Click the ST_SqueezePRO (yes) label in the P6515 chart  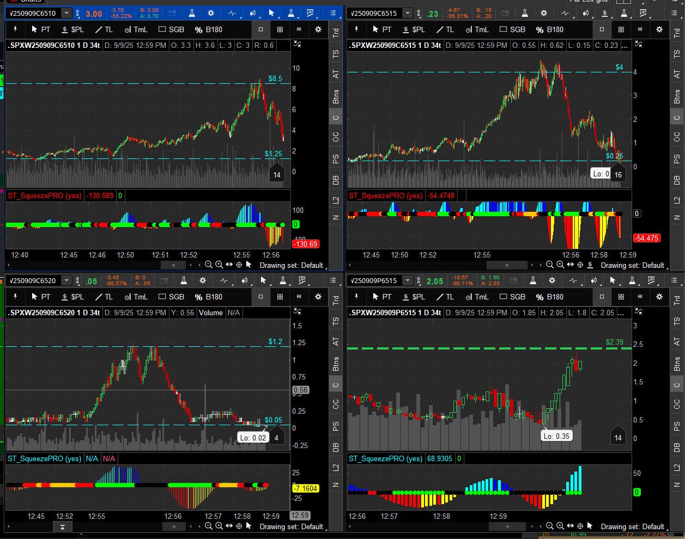[x=385, y=458]
